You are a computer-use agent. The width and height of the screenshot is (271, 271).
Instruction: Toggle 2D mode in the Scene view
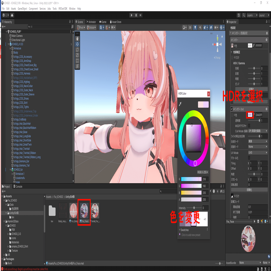click(190, 27)
